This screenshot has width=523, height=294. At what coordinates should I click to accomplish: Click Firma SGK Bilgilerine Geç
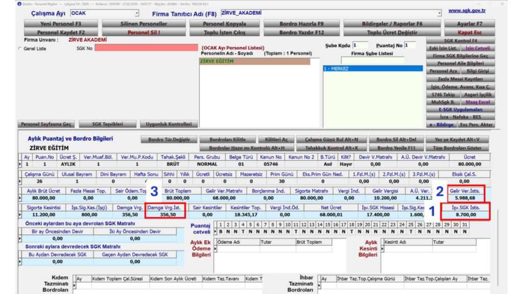tap(460, 56)
